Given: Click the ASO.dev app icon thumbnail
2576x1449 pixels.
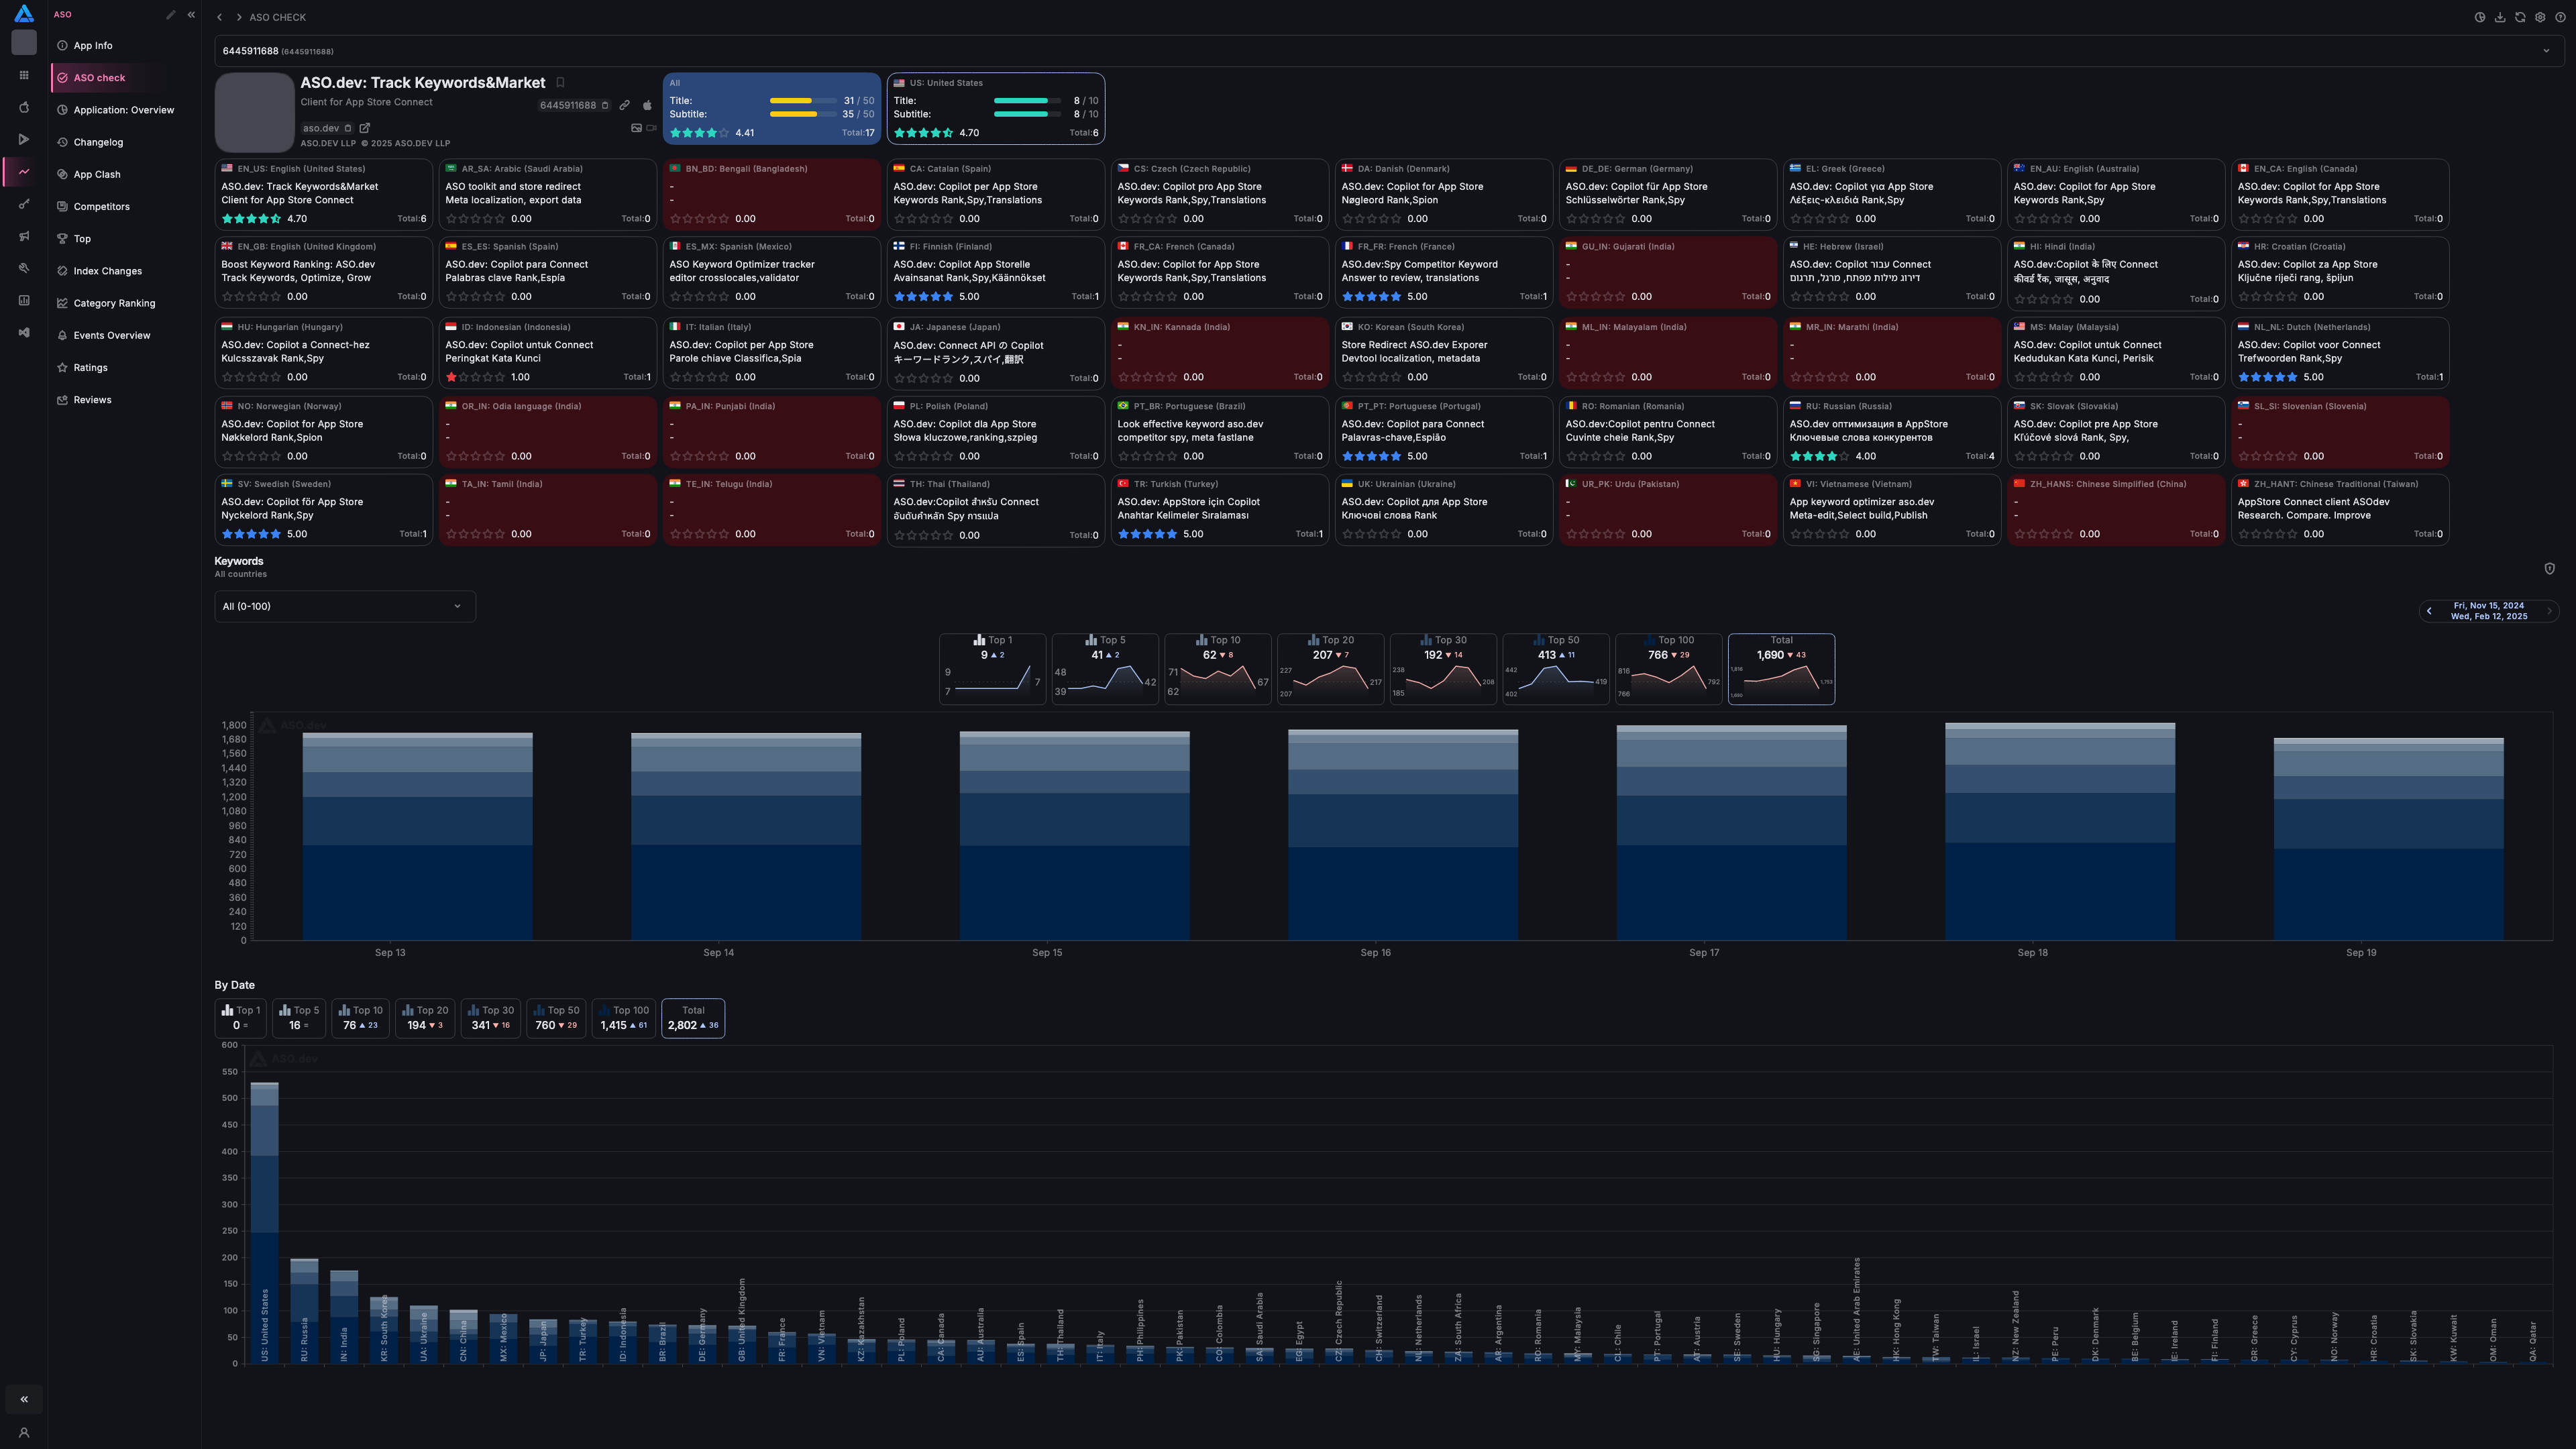Looking at the screenshot, I should [x=255, y=112].
